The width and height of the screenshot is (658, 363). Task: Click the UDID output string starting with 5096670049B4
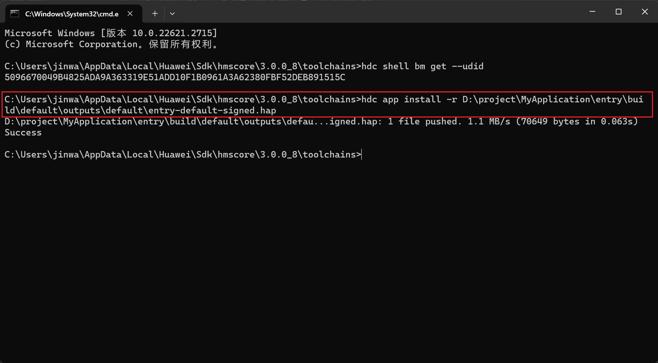pos(175,77)
